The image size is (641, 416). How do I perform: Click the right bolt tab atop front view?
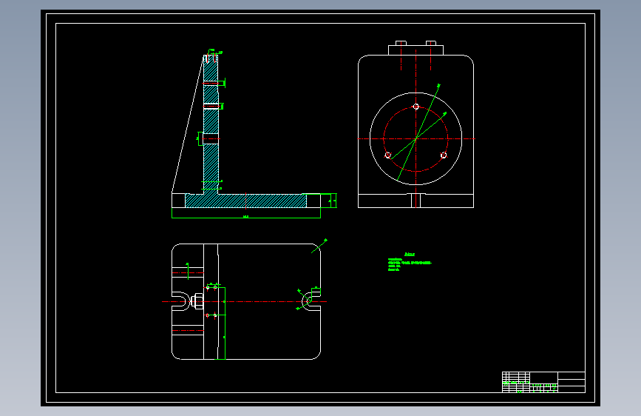pos(431,43)
